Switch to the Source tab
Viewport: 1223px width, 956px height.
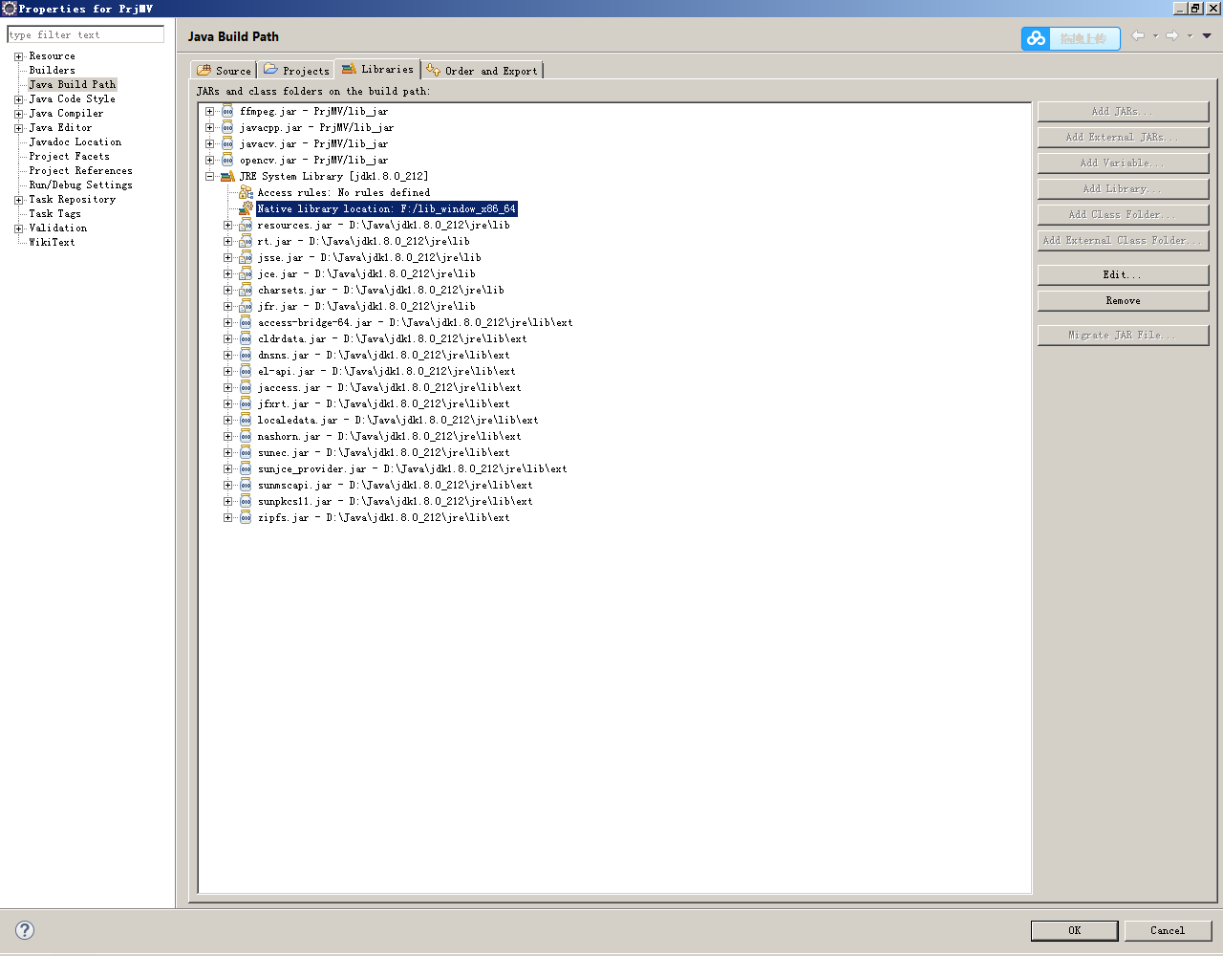pos(223,70)
